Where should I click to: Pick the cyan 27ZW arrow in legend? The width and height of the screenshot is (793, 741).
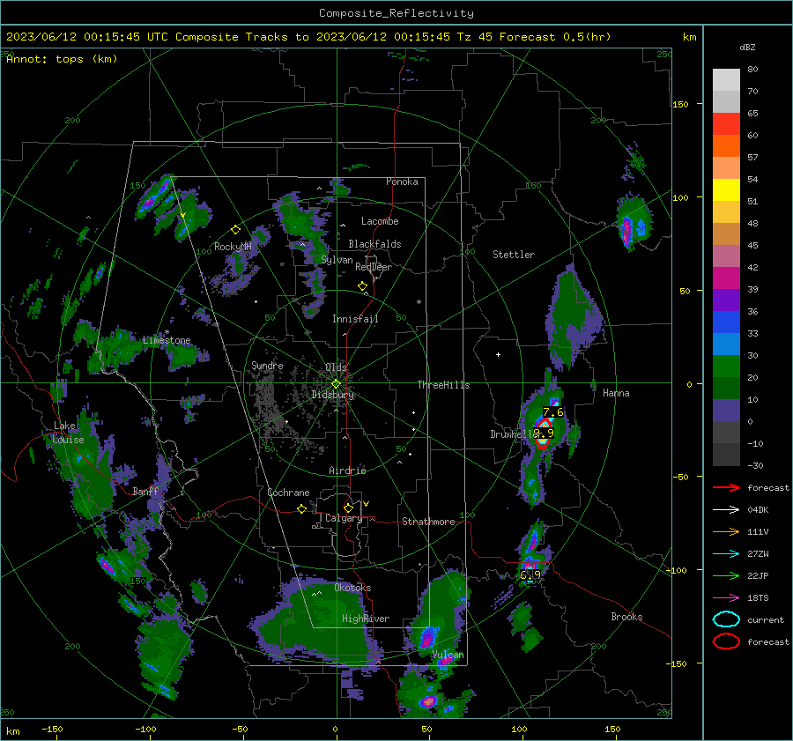[726, 554]
